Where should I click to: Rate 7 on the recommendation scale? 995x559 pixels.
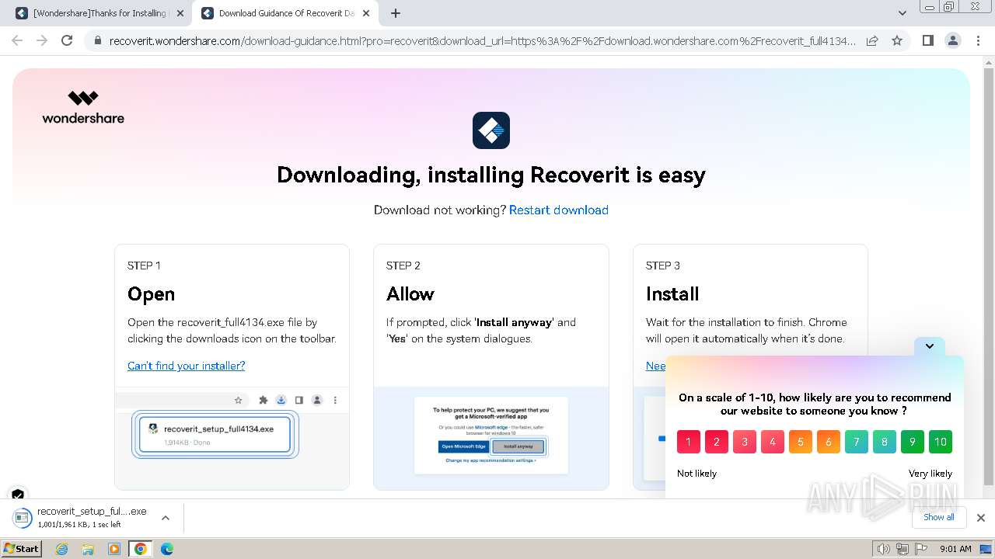tap(857, 442)
